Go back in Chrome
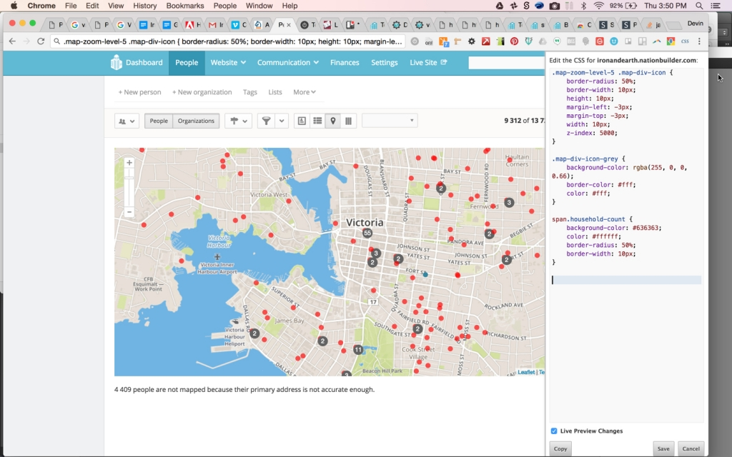This screenshot has height=457, width=732. (13, 41)
